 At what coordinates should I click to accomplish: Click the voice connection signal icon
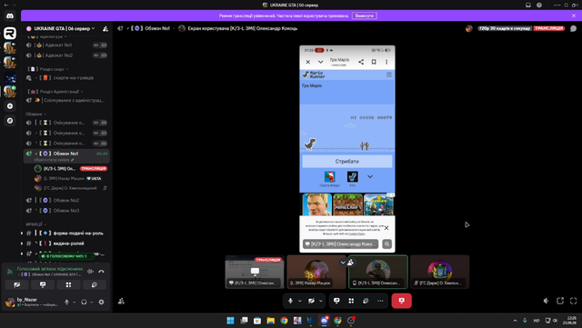coord(10,272)
